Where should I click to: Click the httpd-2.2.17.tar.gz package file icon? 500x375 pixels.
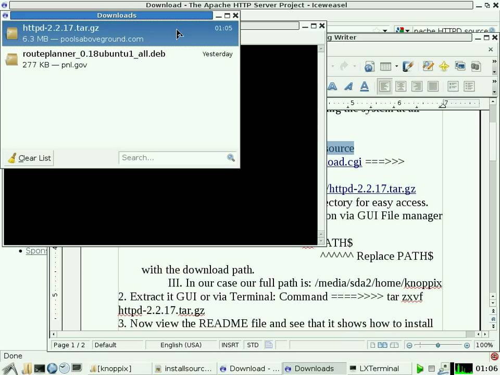coord(12,33)
